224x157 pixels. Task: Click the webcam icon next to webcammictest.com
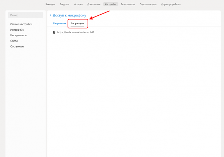click(54, 32)
